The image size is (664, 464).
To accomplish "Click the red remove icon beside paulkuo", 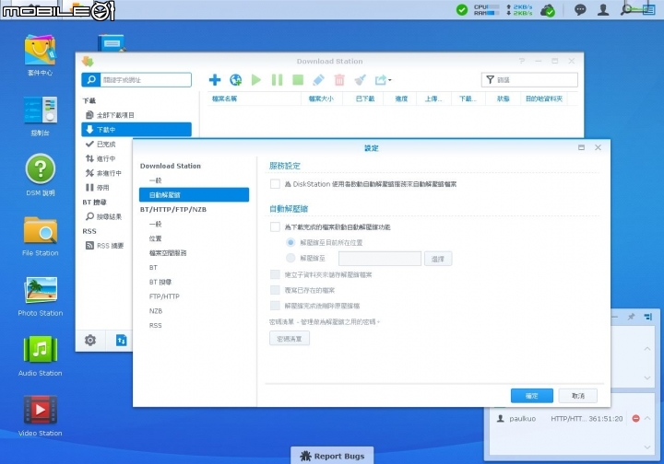I will (x=635, y=418).
